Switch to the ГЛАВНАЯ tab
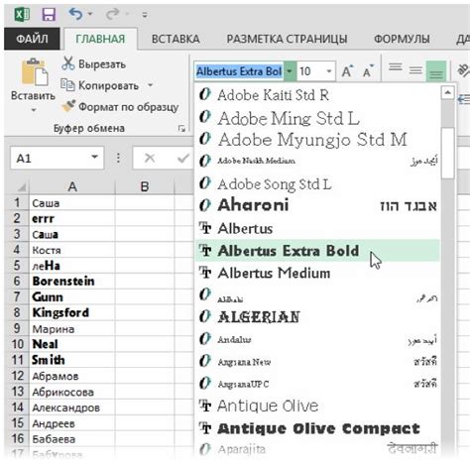 click(100, 39)
